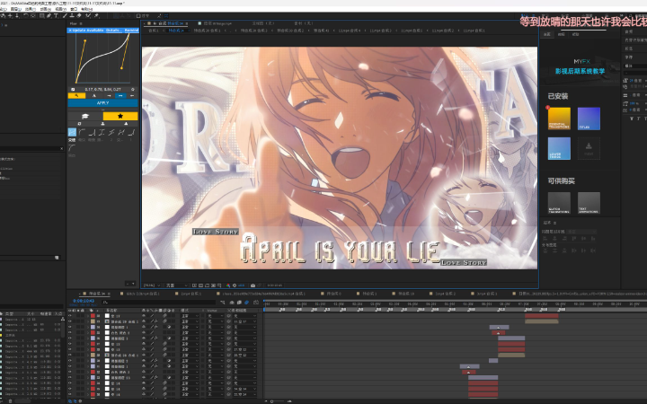Toggle visibility eye of the third timeline layer
The image size is (647, 404).
[70, 327]
